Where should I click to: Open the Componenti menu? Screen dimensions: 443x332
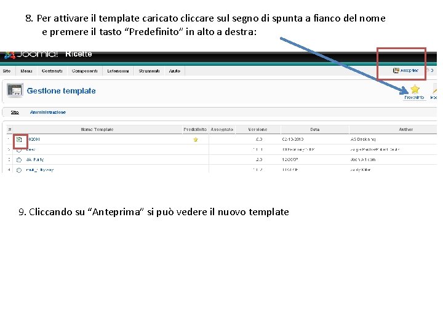tap(84, 71)
